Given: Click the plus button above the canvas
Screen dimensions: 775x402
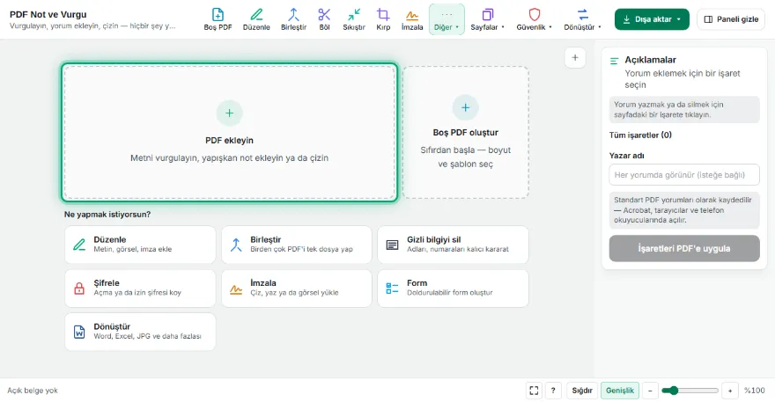Looking at the screenshot, I should point(575,58).
